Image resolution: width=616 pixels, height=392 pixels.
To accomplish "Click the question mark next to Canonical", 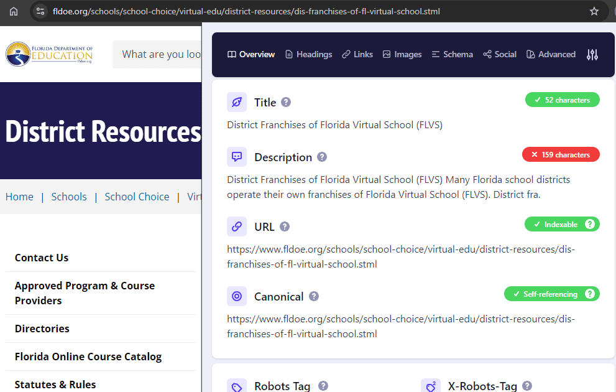I will tap(314, 296).
